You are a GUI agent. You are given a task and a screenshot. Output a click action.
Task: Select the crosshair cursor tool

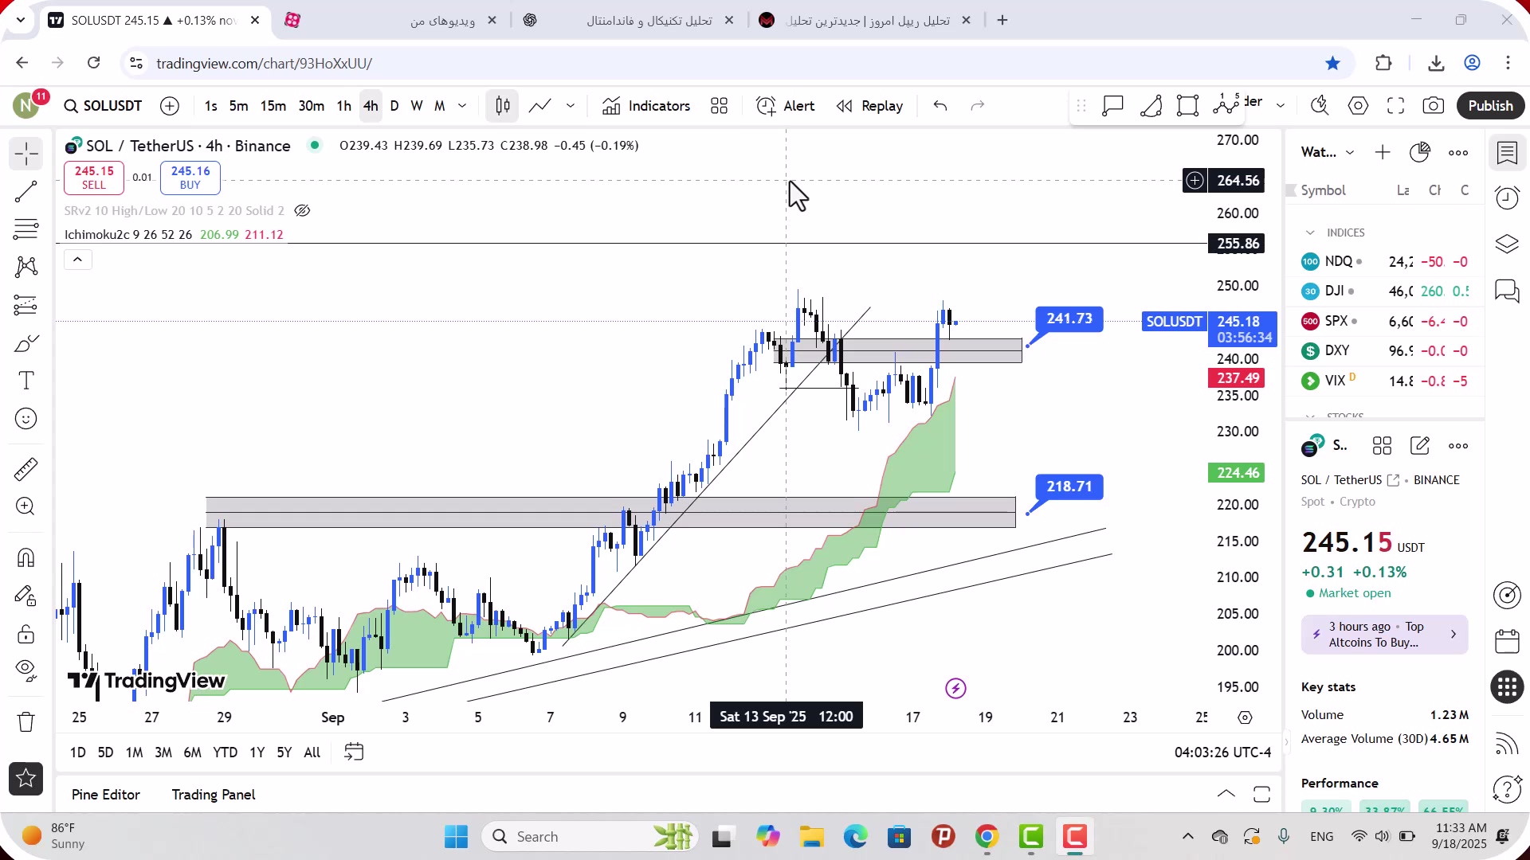(x=26, y=153)
